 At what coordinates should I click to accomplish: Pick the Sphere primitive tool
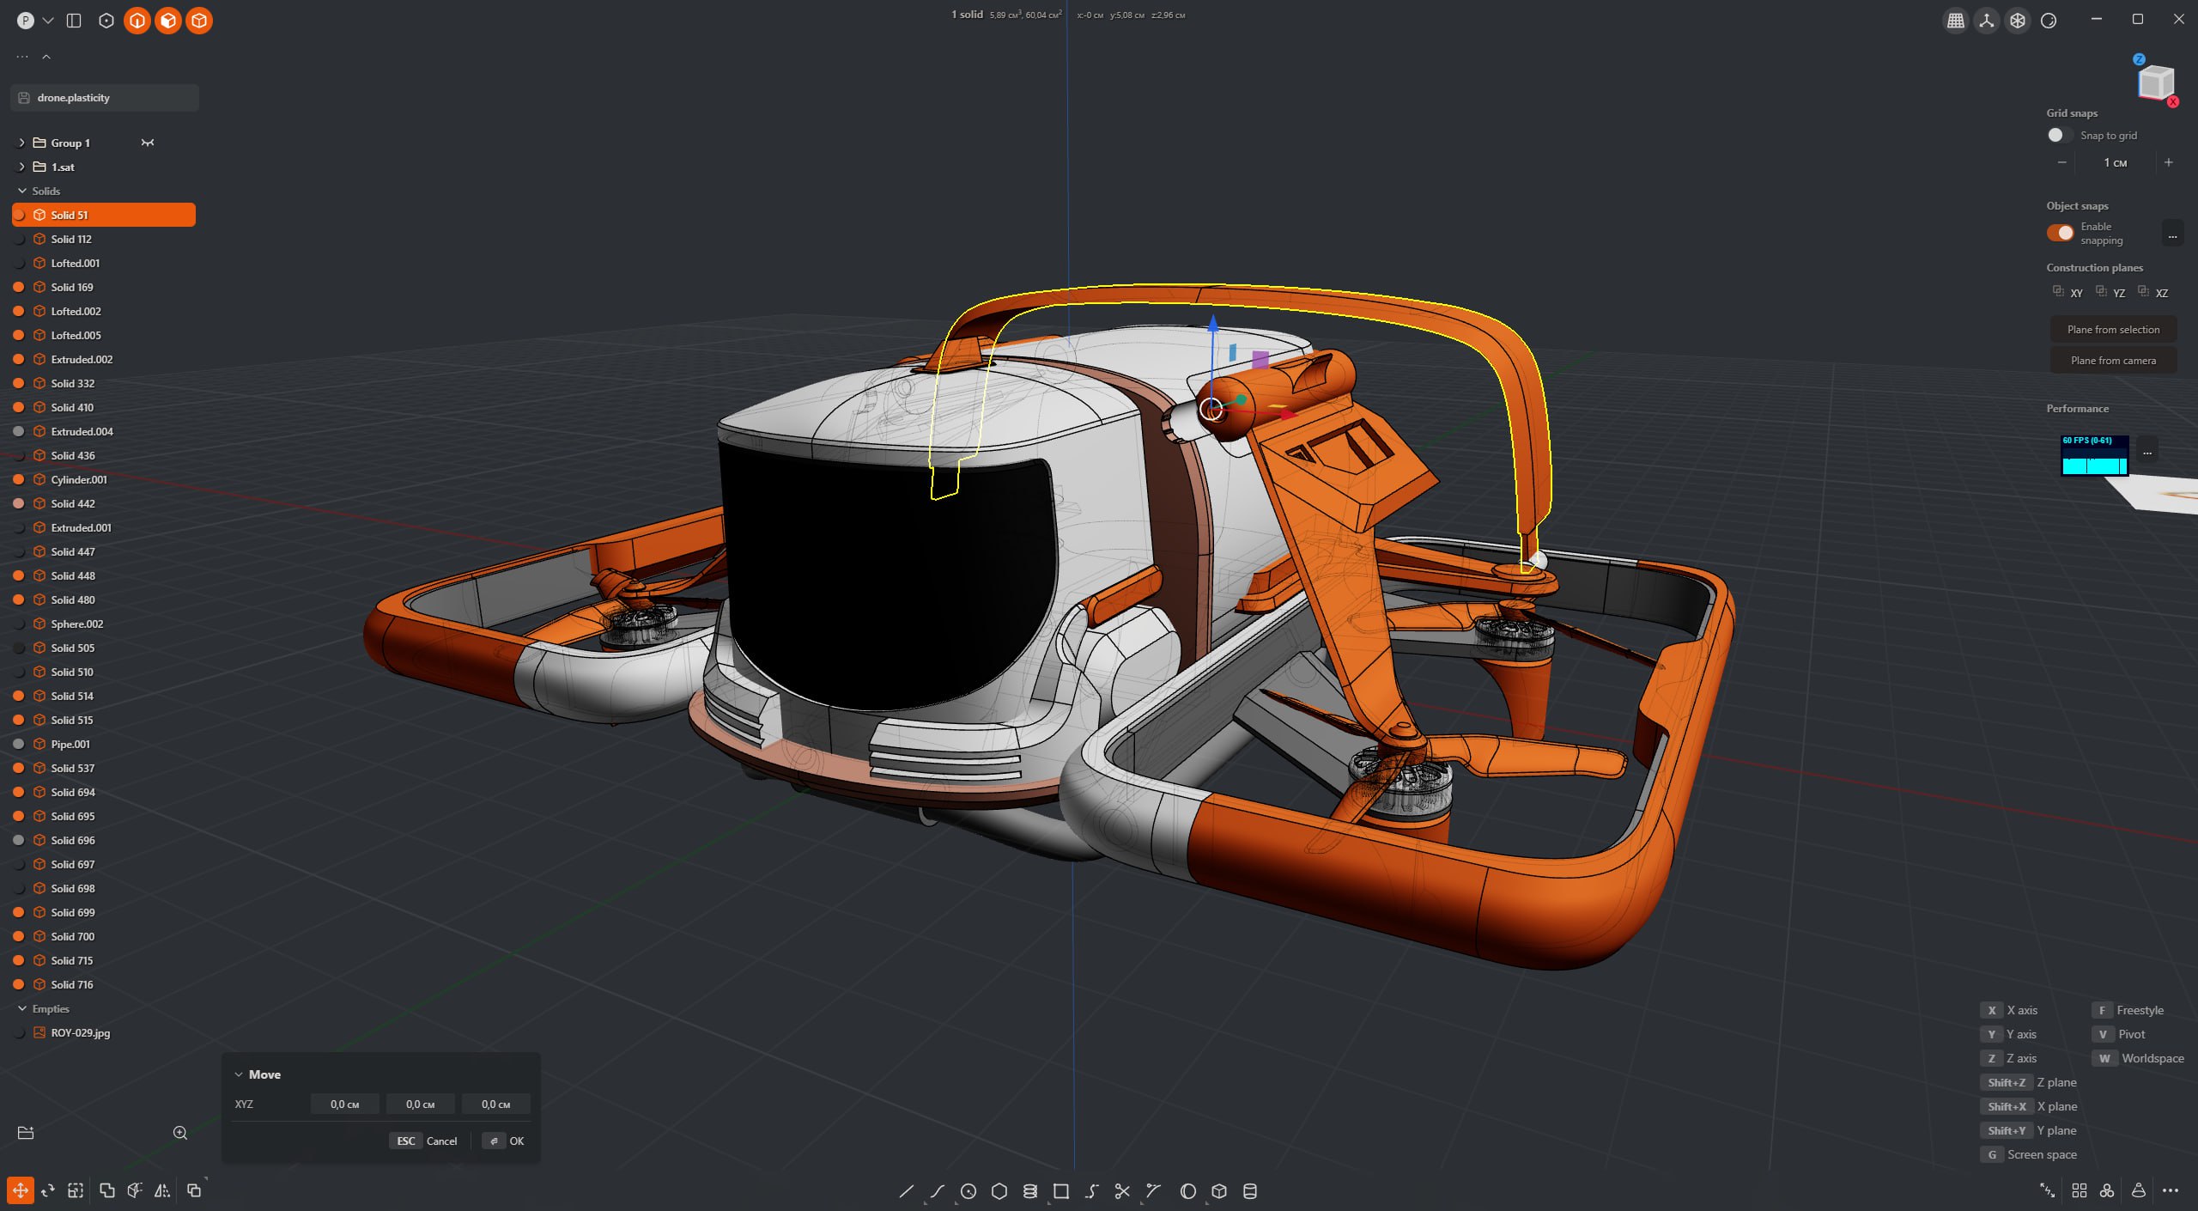(1188, 1191)
